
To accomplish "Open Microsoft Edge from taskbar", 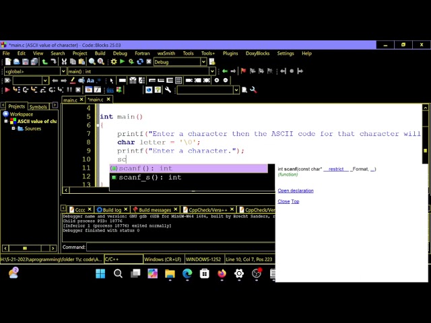I will 187,273.
